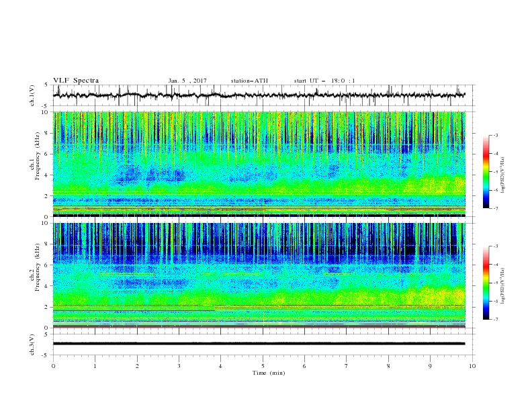The width and height of the screenshot is (532, 411).
Task: Click the "VLF Spectra" plot title
Action: click(x=76, y=81)
